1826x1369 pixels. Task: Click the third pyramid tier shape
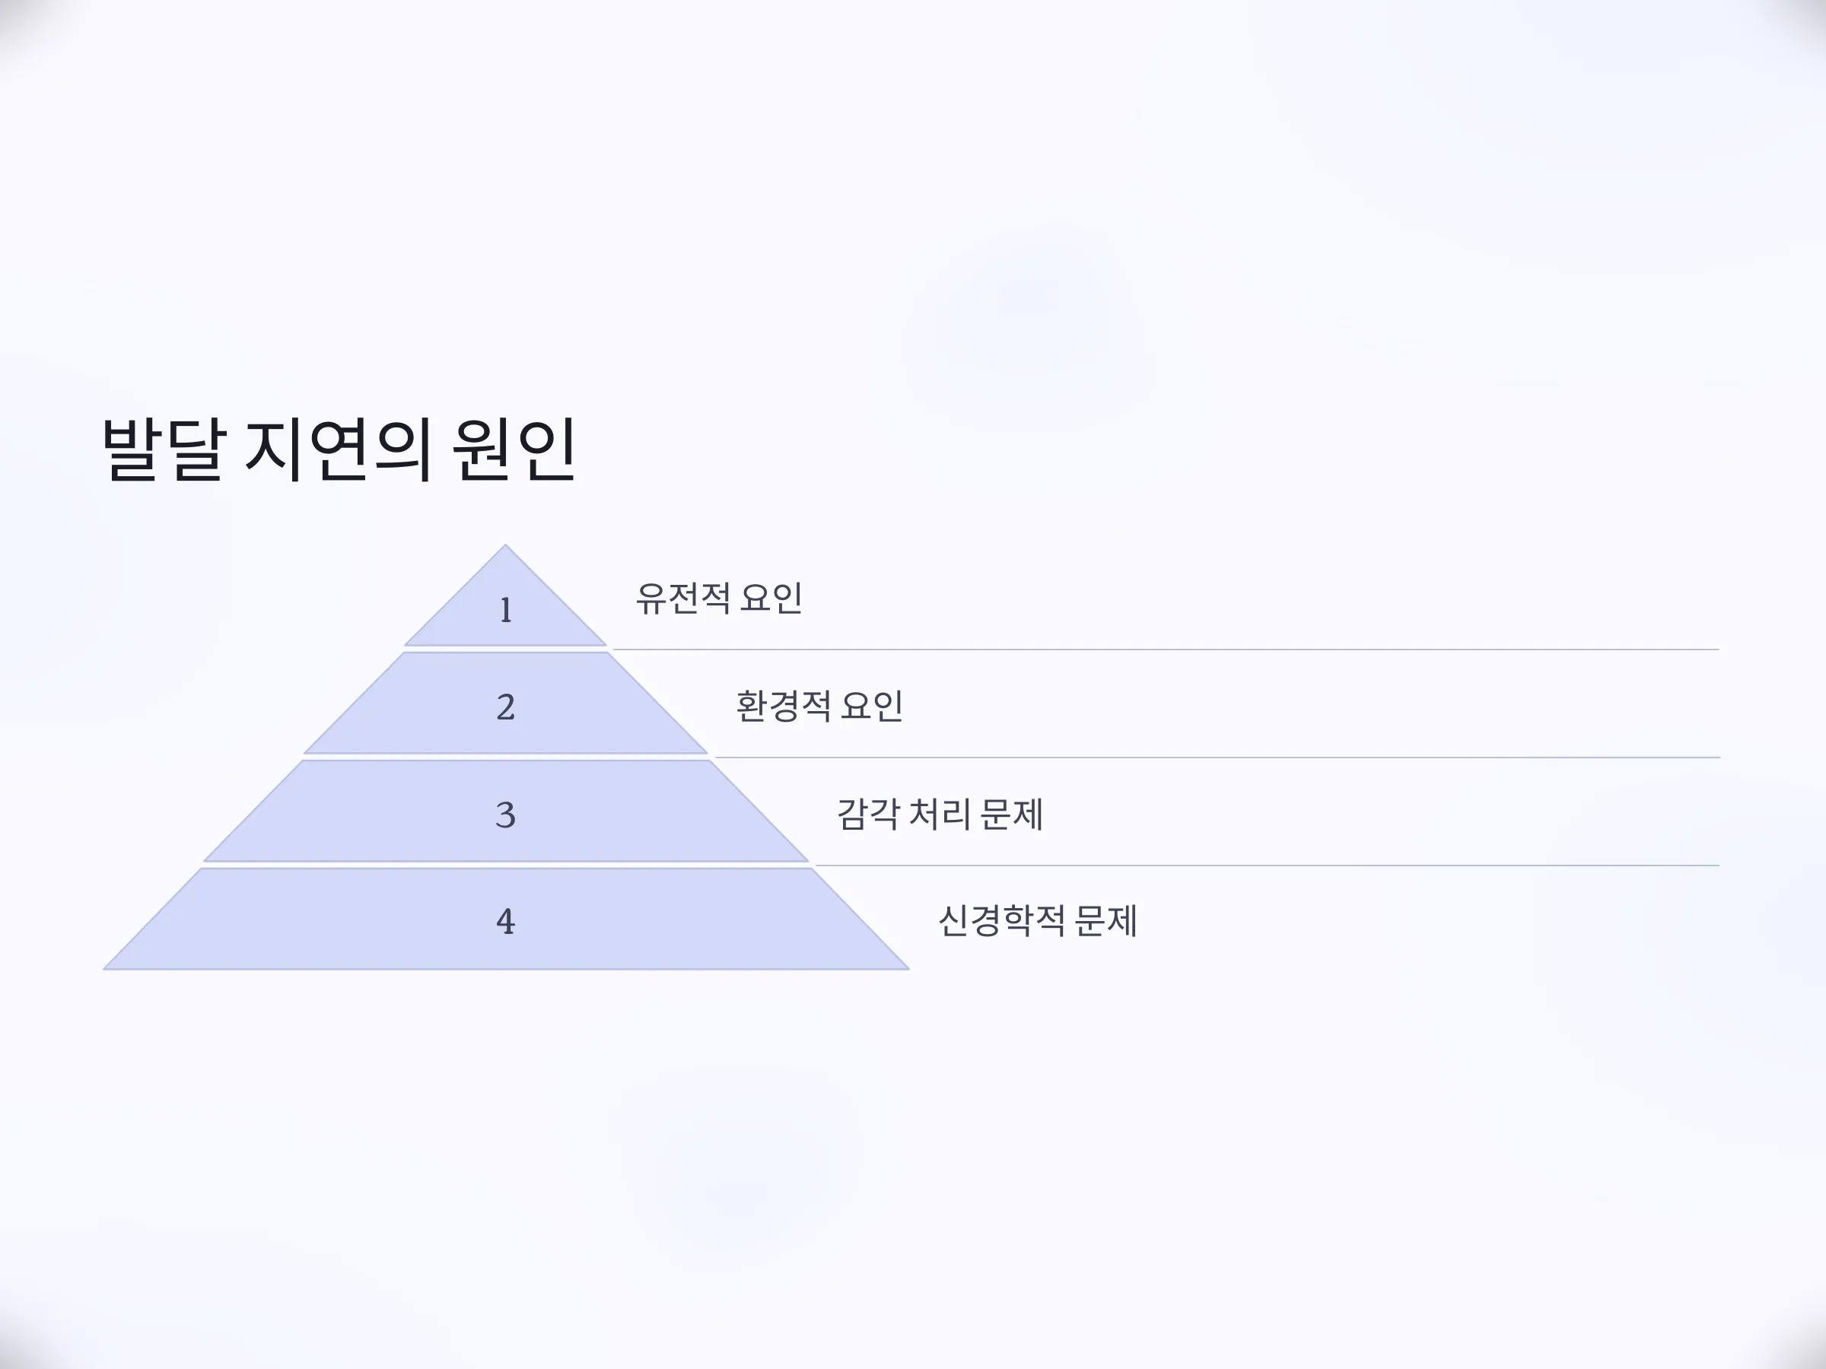[505, 812]
